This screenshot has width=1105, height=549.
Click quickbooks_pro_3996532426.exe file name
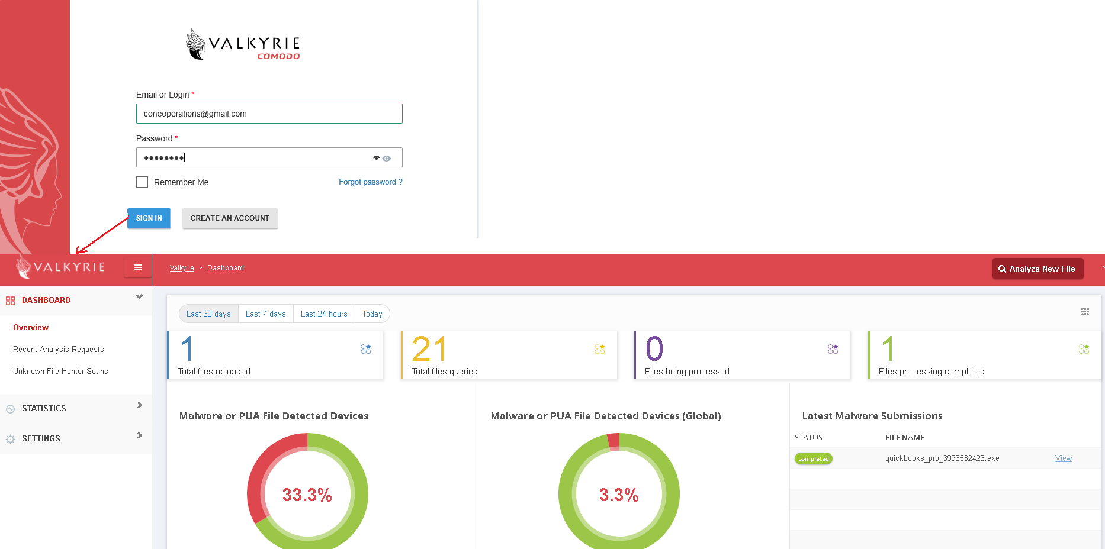pyautogui.click(x=942, y=458)
